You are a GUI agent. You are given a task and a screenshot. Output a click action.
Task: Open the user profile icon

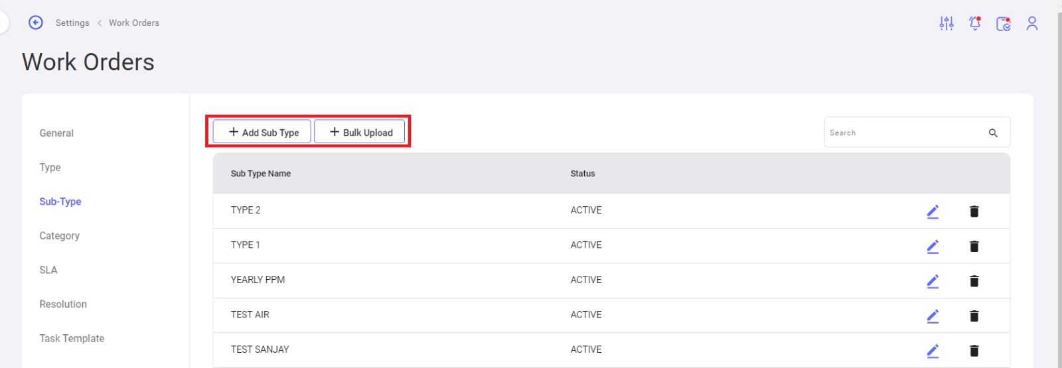tap(1032, 23)
